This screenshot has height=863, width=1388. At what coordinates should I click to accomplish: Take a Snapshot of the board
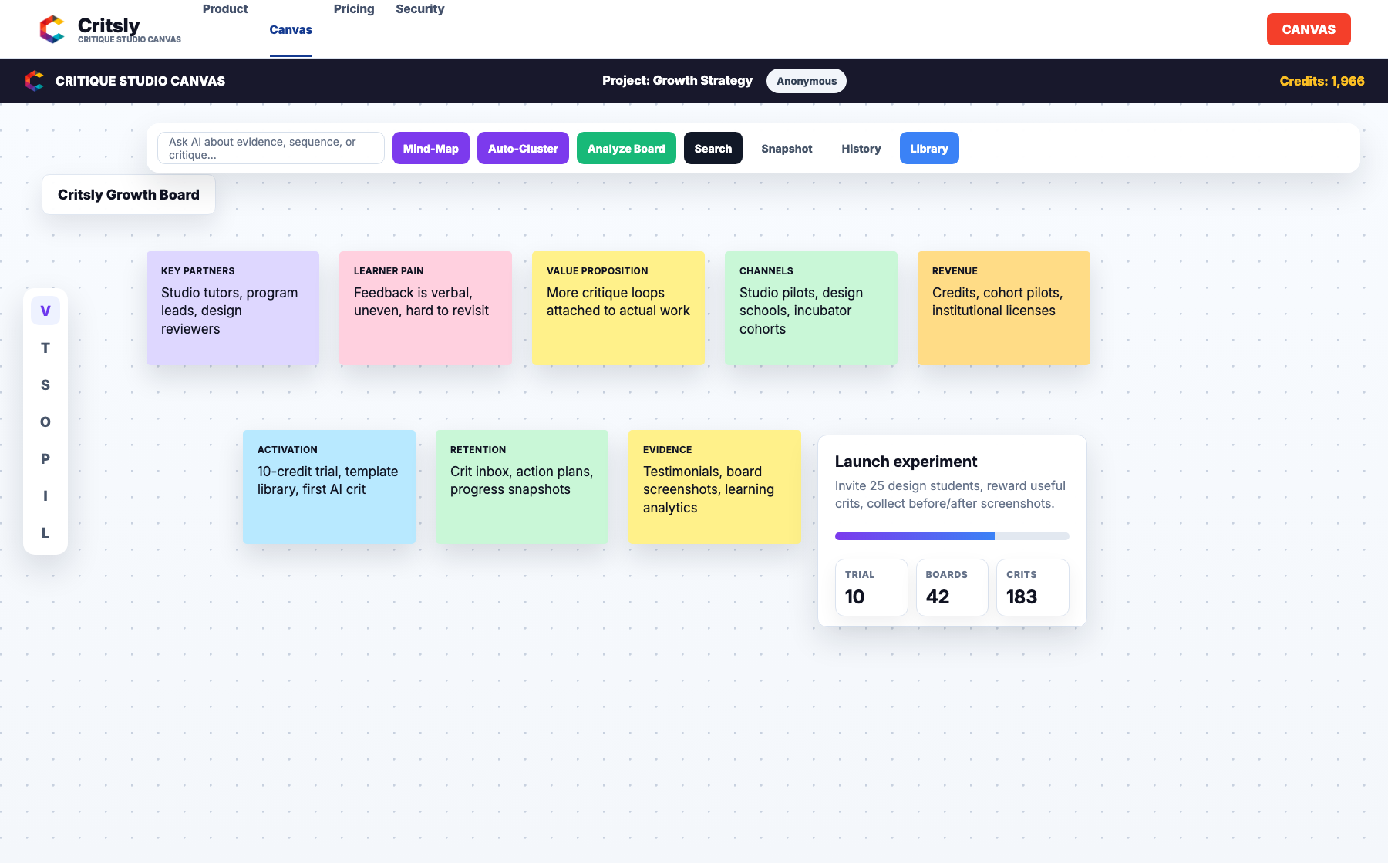point(787,148)
